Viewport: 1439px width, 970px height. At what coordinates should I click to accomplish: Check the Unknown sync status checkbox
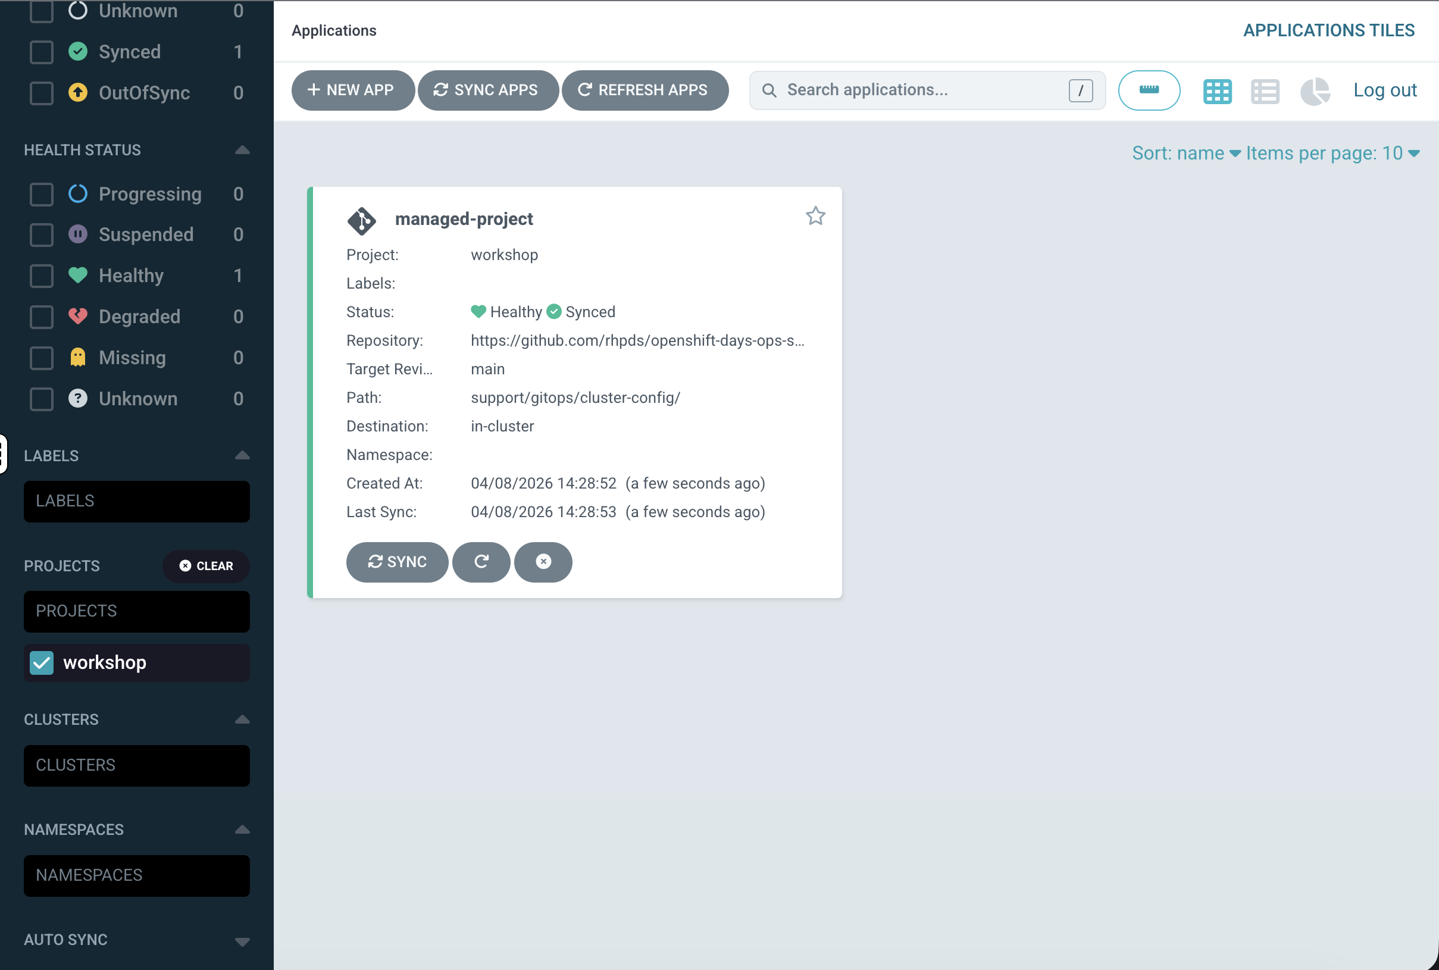42,11
